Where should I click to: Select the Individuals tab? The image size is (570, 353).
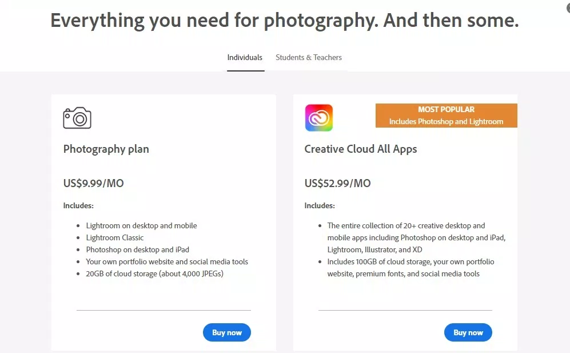pyautogui.click(x=245, y=57)
